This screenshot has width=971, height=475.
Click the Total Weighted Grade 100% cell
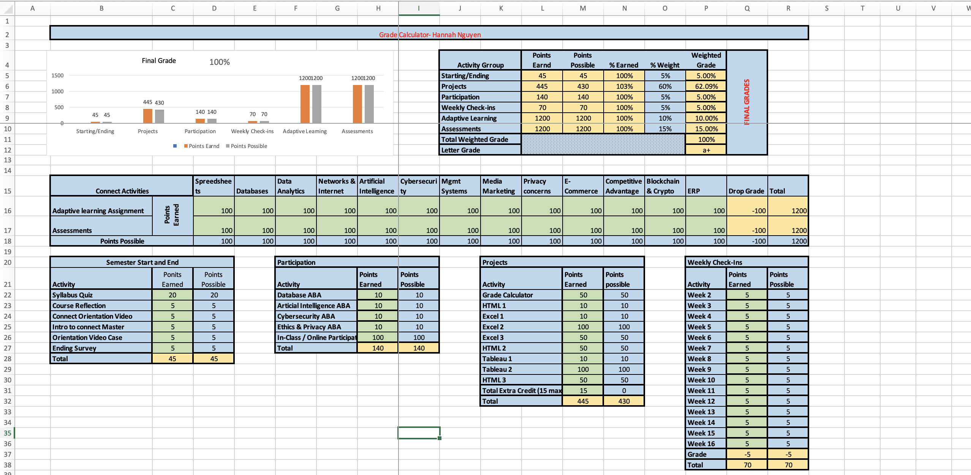706,139
